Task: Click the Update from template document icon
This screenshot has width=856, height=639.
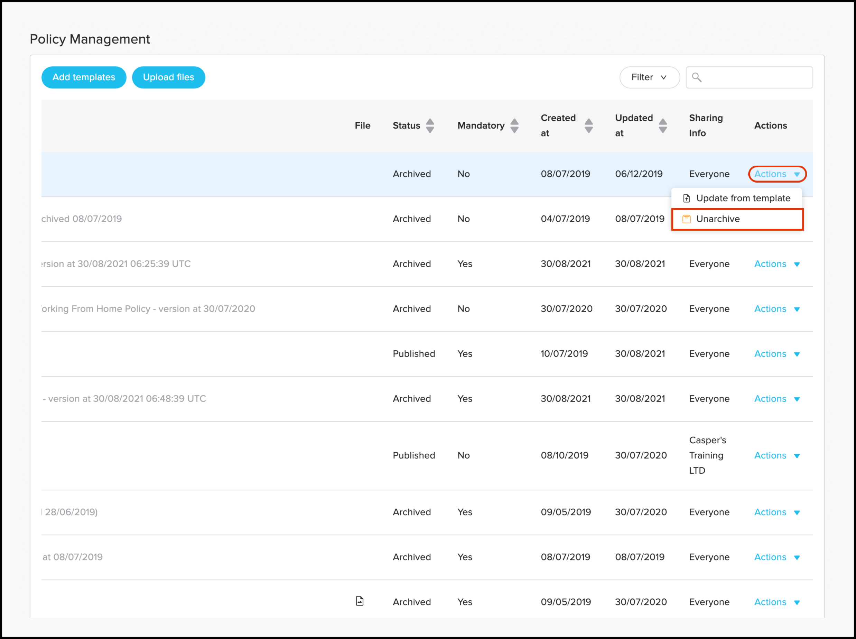Action: coord(686,198)
